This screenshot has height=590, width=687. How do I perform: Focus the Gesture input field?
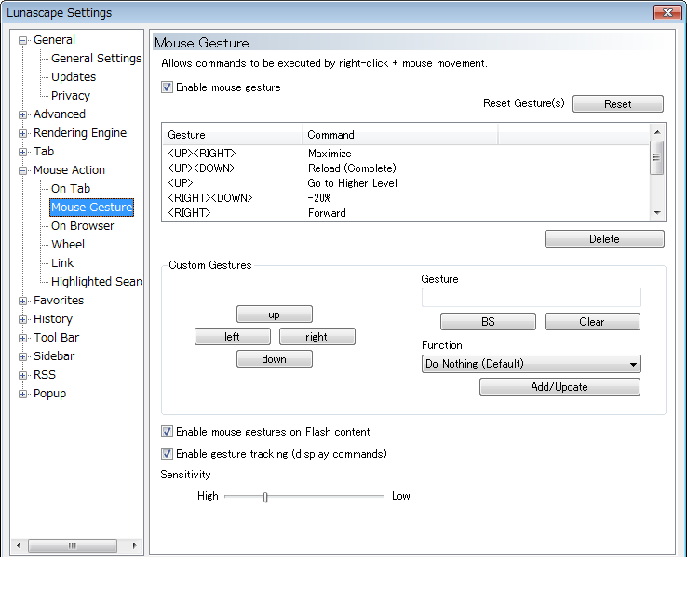(531, 298)
